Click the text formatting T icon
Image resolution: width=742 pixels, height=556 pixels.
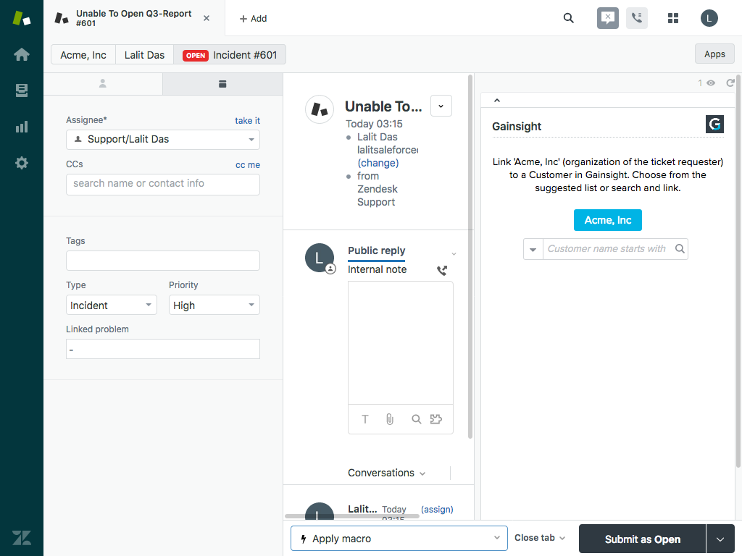365,419
